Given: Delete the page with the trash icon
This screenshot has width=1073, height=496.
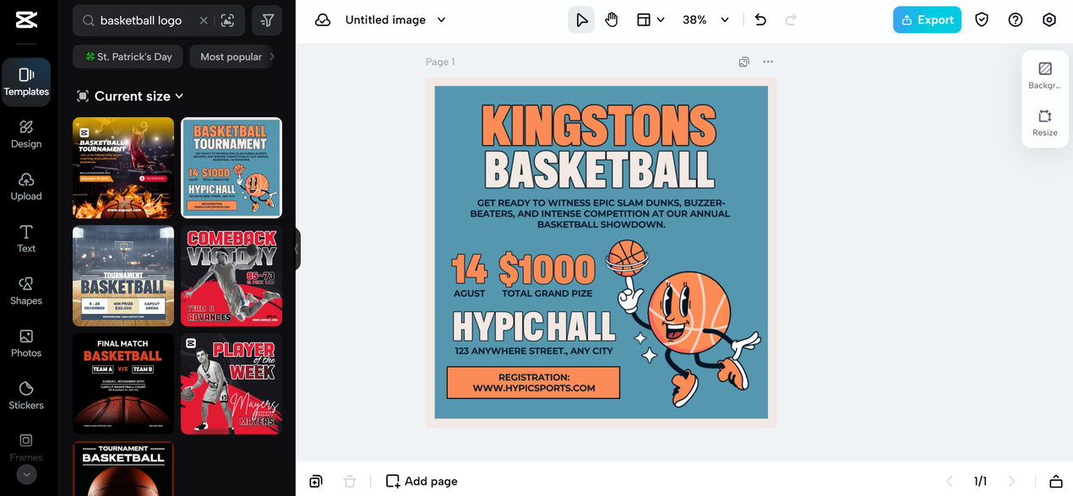Looking at the screenshot, I should [350, 481].
